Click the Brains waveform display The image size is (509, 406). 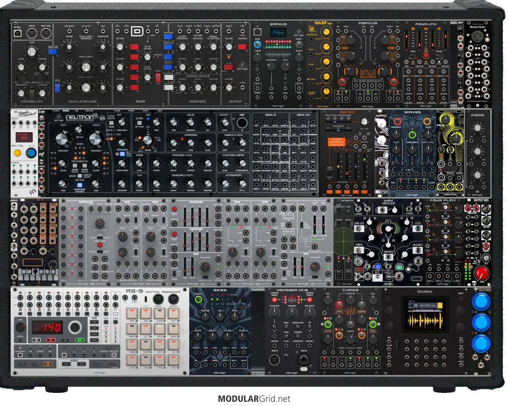coord(278,33)
